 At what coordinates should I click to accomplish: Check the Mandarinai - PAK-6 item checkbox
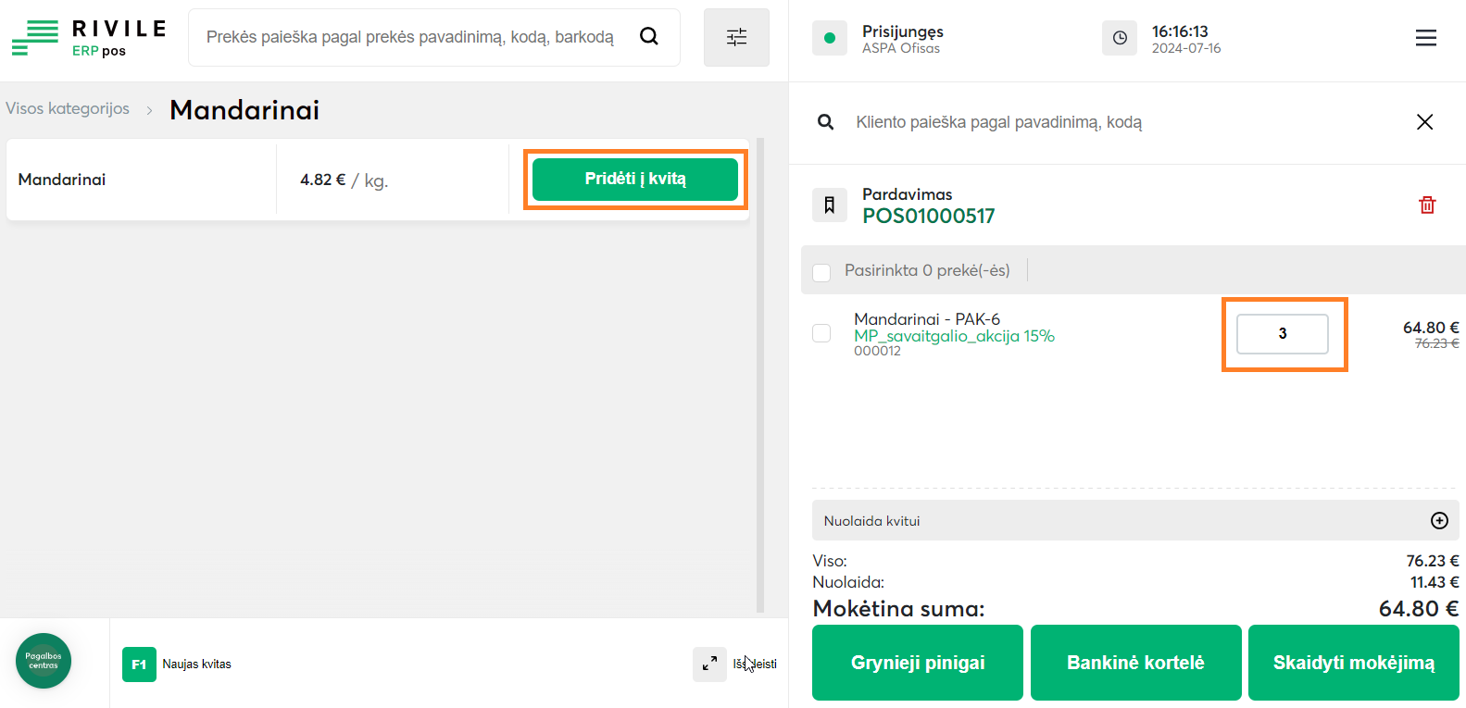pyautogui.click(x=821, y=333)
